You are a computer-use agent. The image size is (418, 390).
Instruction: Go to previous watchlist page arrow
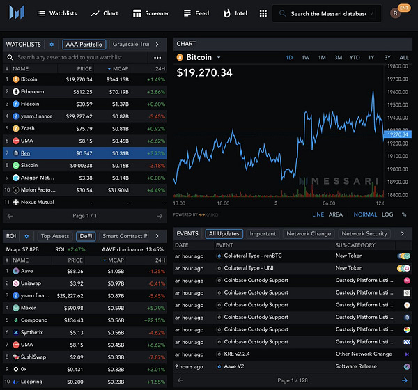(x=10, y=216)
